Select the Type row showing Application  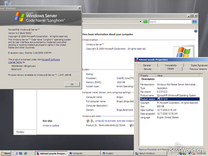[170, 88]
